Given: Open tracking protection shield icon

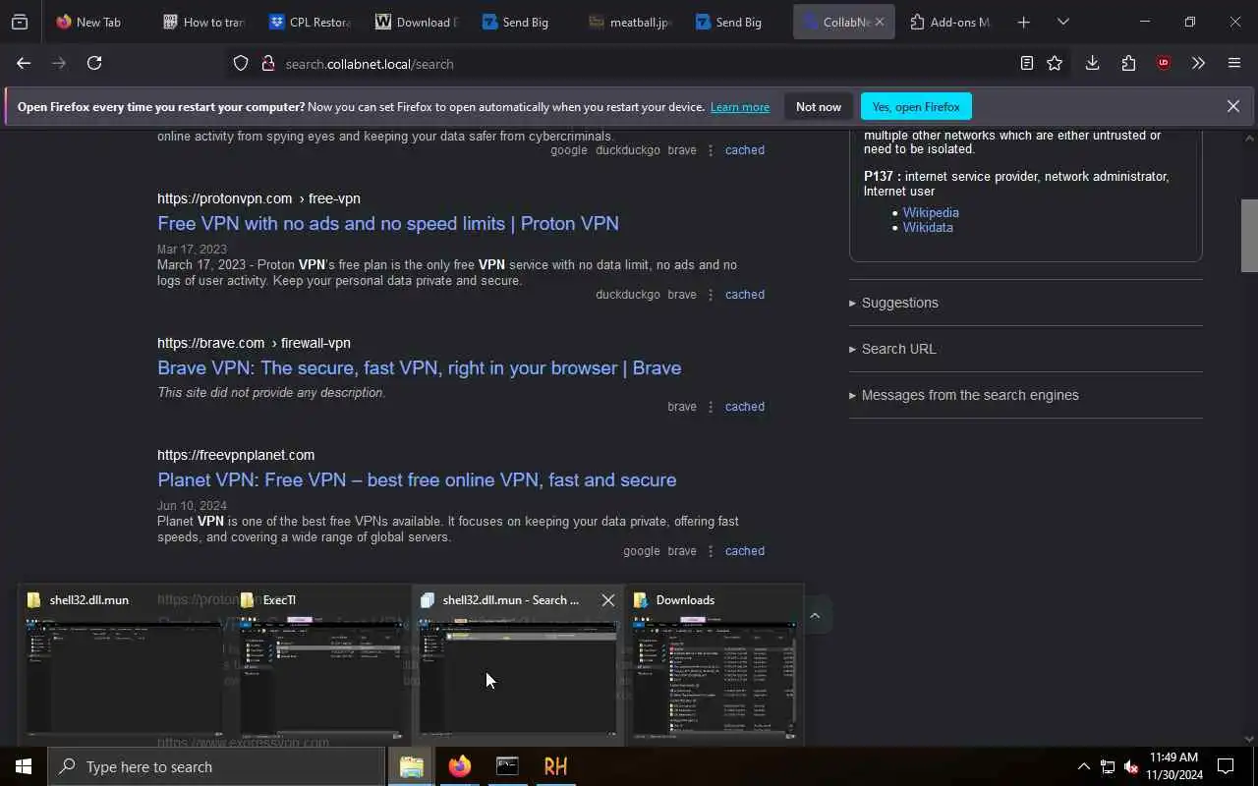Looking at the screenshot, I should 241,64.
